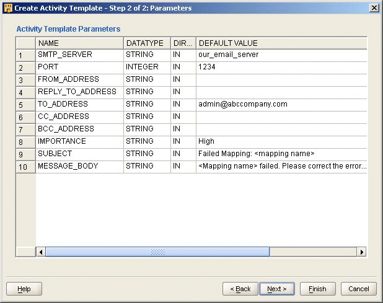Select row header number 7

[x=25, y=130]
